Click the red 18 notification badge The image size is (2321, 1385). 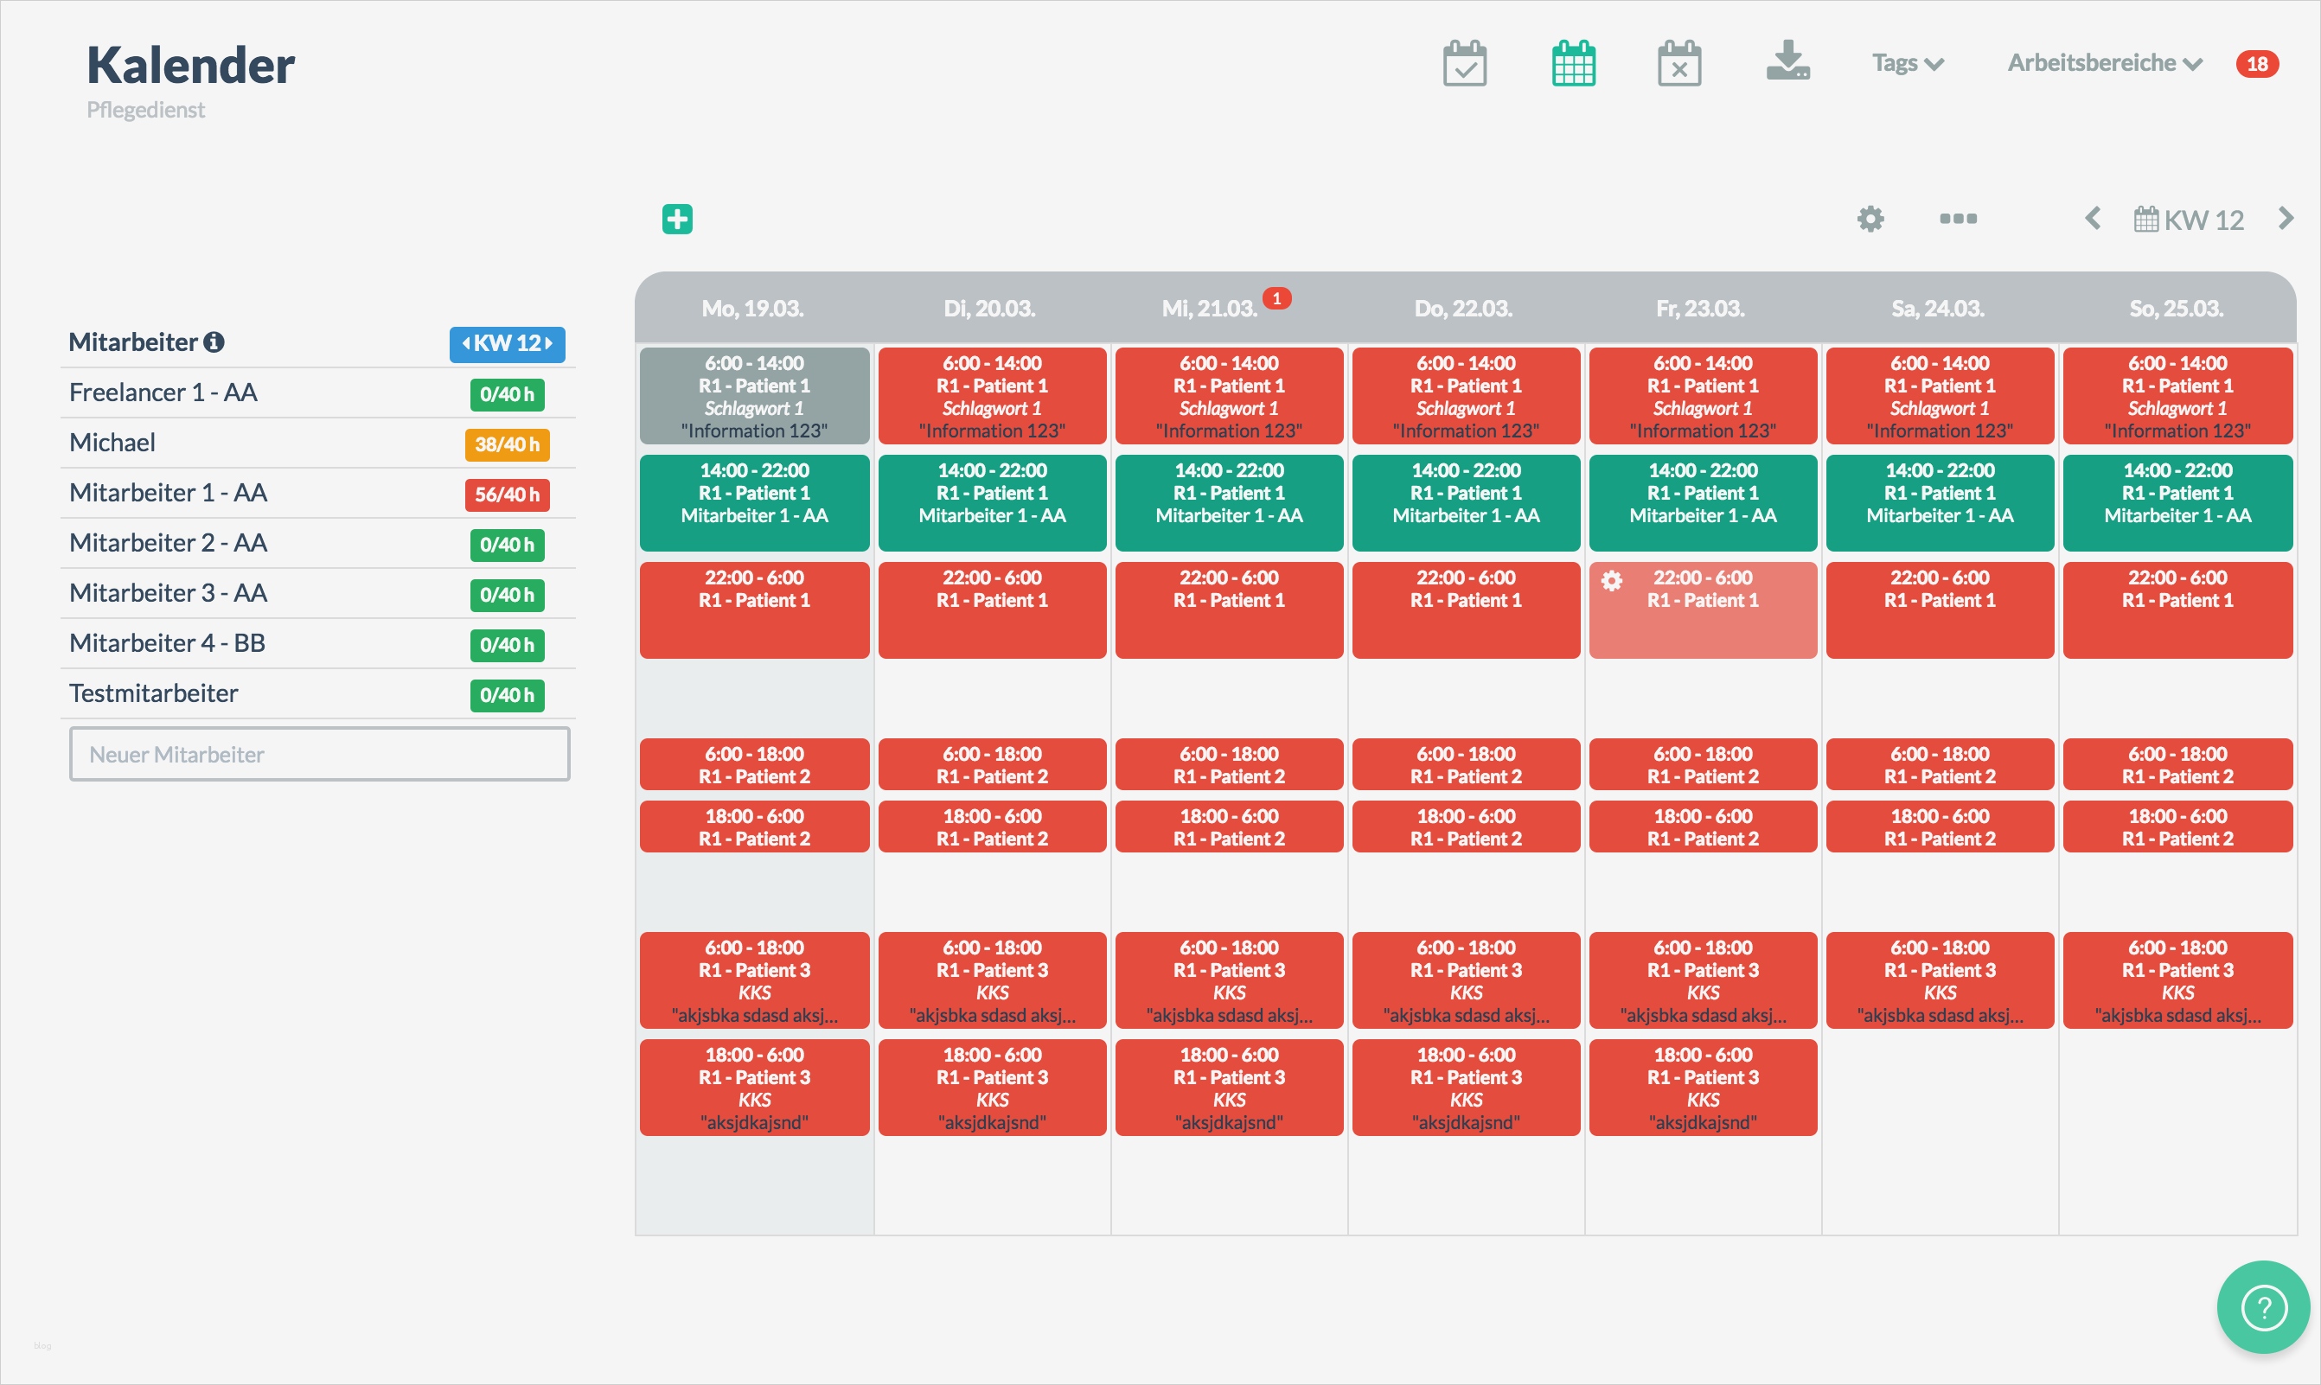[x=2257, y=64]
